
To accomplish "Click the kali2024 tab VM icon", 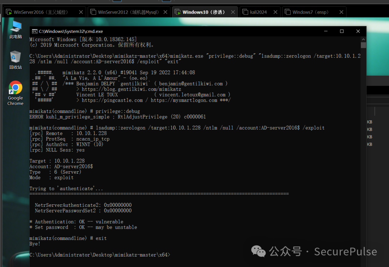I will [245, 12].
